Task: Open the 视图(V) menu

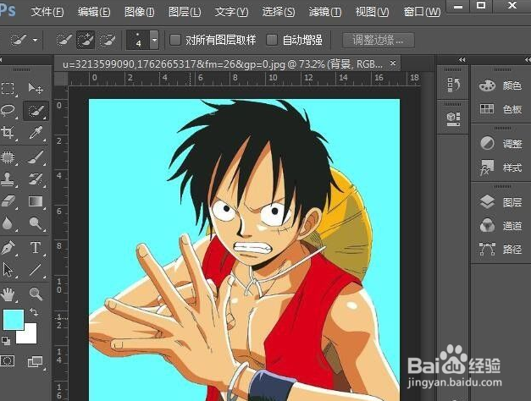Action: tap(372, 12)
